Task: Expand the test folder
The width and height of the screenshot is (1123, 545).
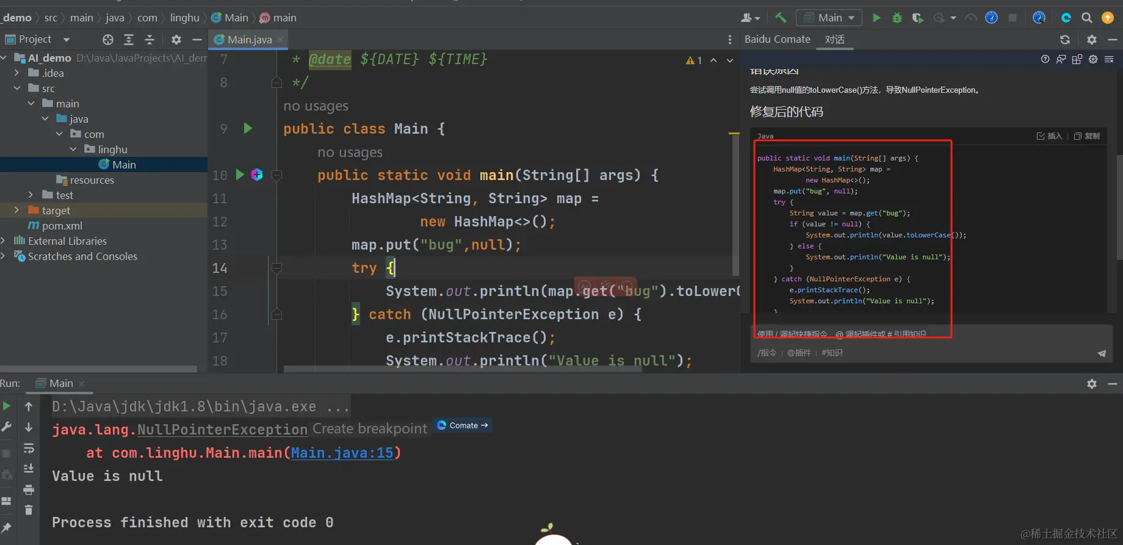Action: tap(31, 195)
